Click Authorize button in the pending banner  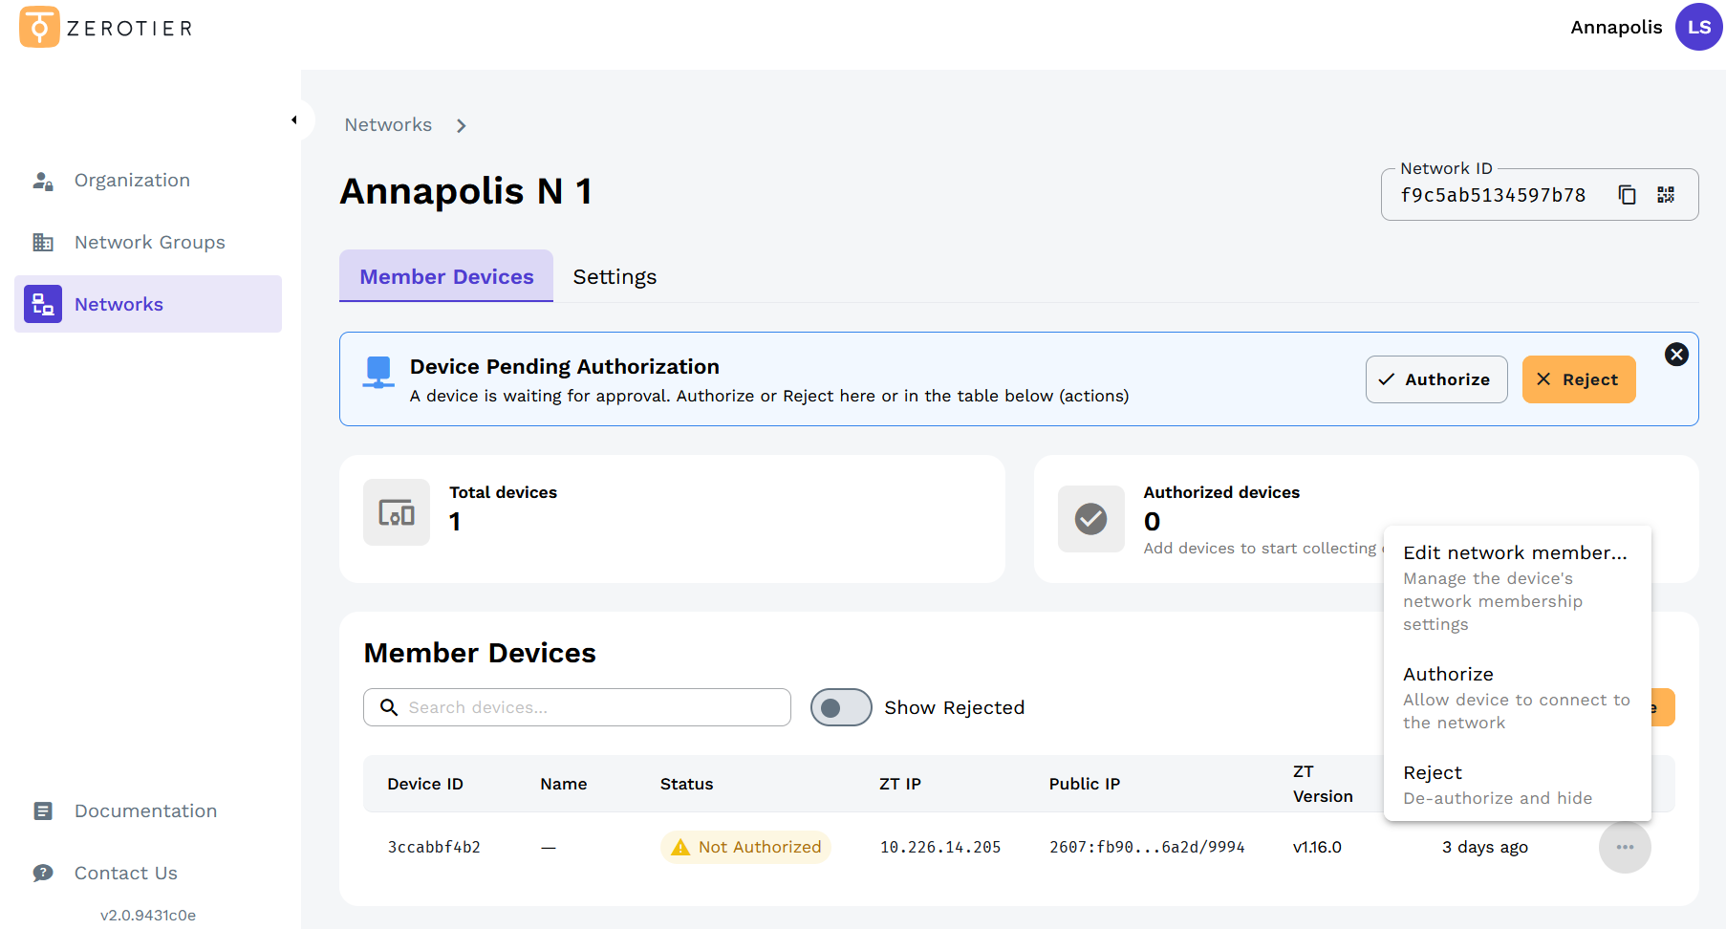1435,379
